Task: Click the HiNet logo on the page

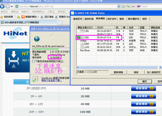Action: tap(15, 33)
